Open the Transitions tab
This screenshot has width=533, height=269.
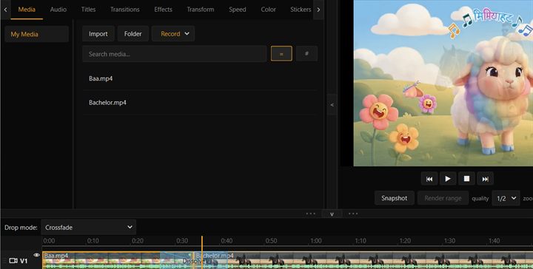[125, 10]
